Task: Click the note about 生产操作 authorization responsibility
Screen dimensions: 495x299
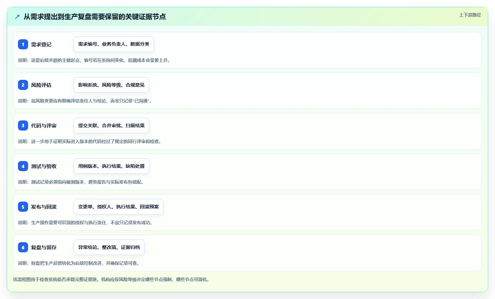Action: (x=86, y=223)
